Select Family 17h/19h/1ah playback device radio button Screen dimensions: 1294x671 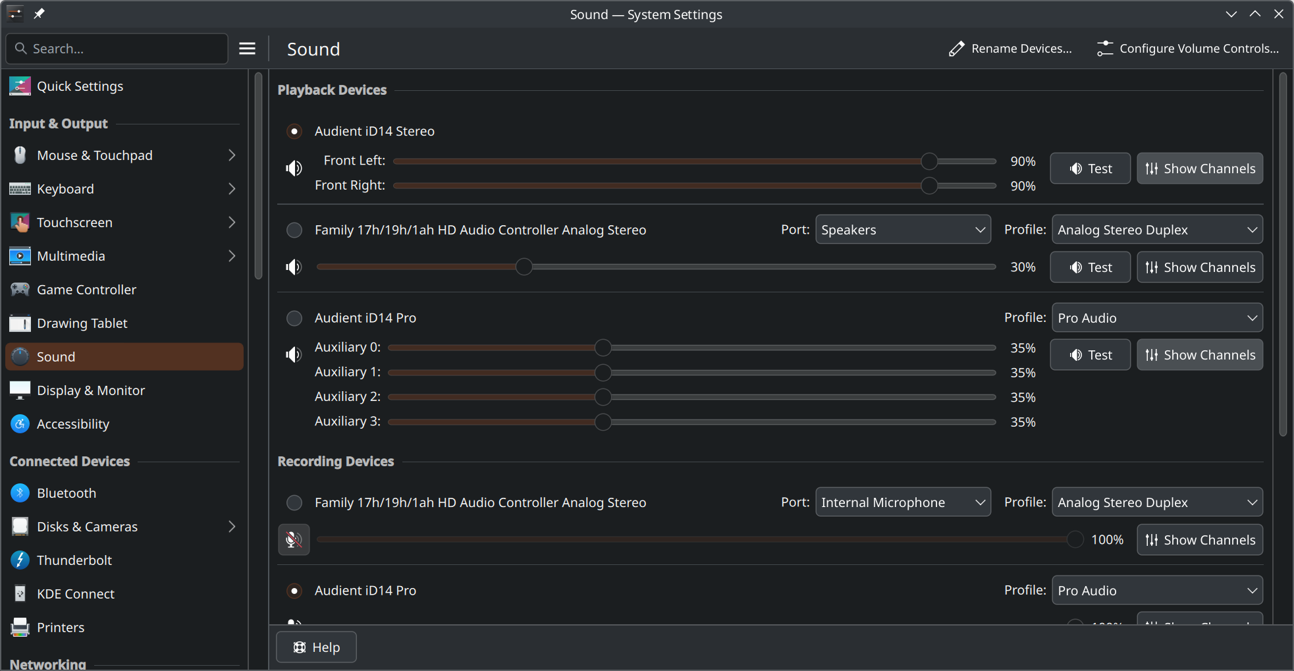[x=294, y=230]
